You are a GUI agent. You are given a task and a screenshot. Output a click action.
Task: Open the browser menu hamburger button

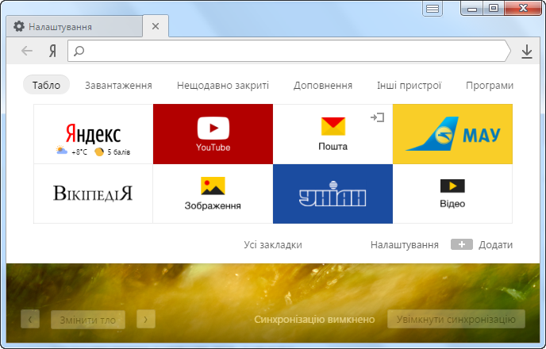click(x=433, y=9)
